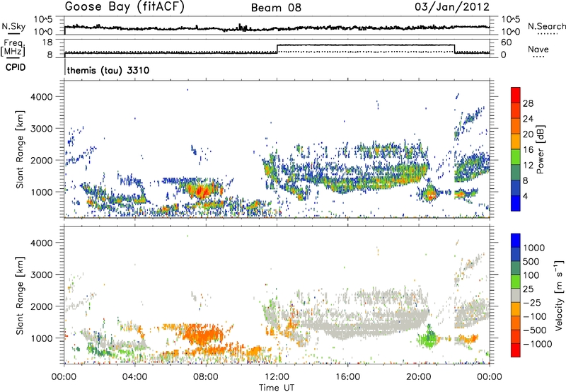Click the "20" label on power colorbar
This screenshot has width=566, height=392.
tap(528, 134)
